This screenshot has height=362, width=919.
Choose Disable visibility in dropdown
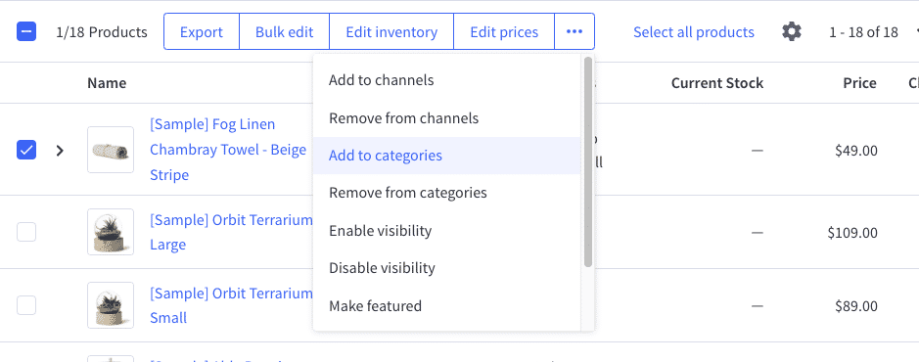pos(446,268)
